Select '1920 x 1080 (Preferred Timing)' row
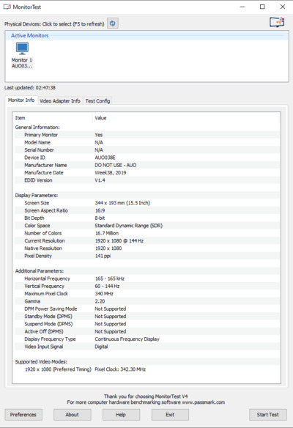The image size is (293, 428). click(x=146, y=369)
